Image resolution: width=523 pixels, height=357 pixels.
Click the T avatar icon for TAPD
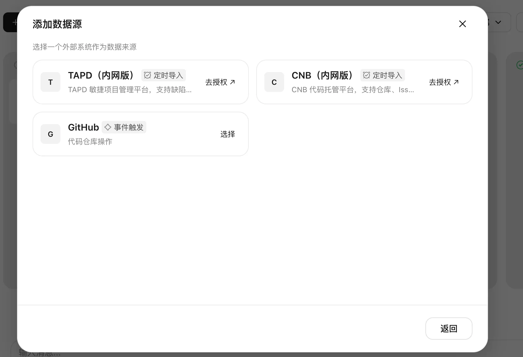pyautogui.click(x=51, y=82)
